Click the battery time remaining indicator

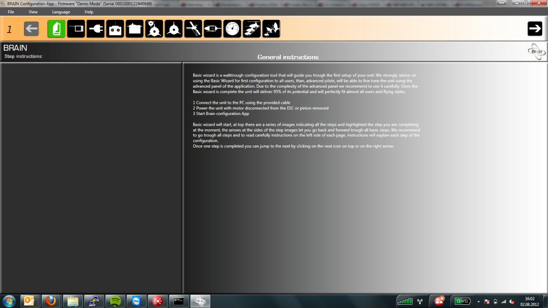(461, 301)
